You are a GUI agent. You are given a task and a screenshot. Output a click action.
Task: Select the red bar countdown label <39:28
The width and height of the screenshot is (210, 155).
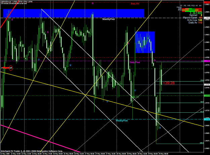pos(169,83)
